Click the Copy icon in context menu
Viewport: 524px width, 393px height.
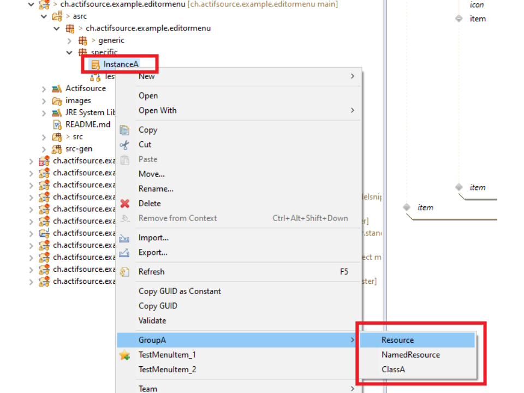click(x=124, y=130)
